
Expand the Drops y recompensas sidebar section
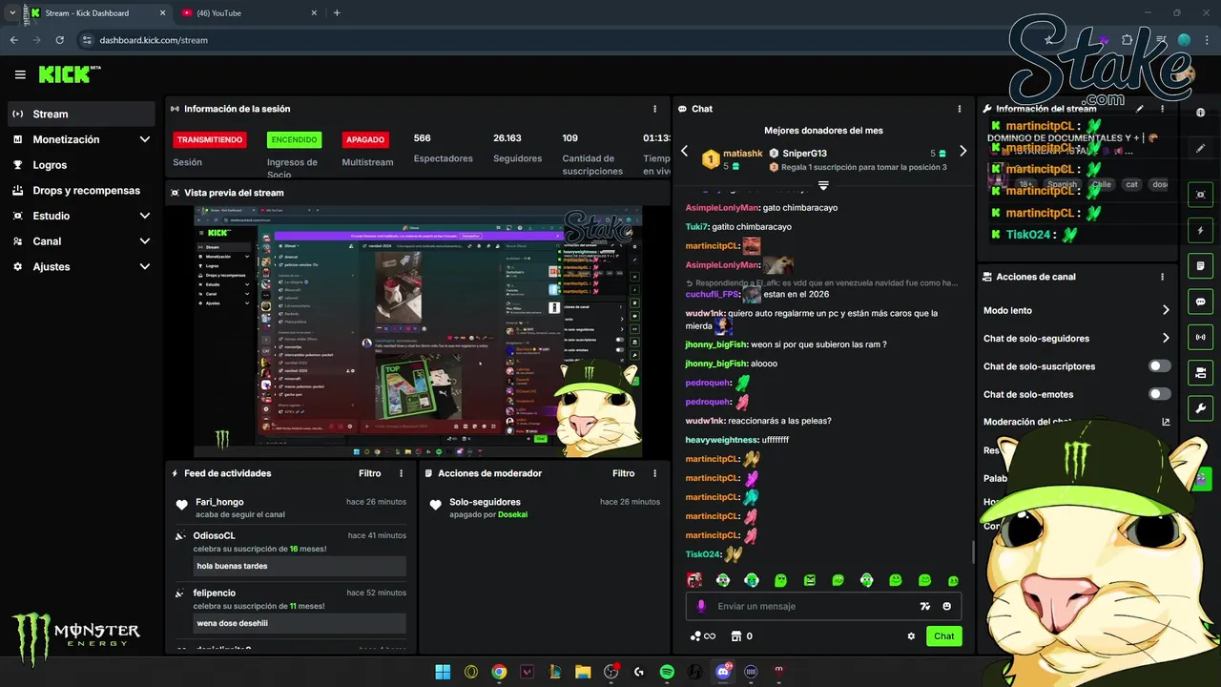[x=81, y=190]
